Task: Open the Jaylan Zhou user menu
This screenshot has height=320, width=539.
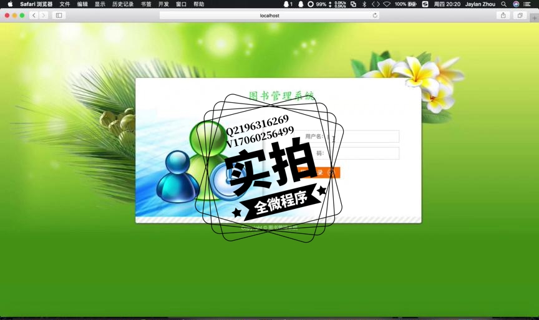Action: pos(480,4)
